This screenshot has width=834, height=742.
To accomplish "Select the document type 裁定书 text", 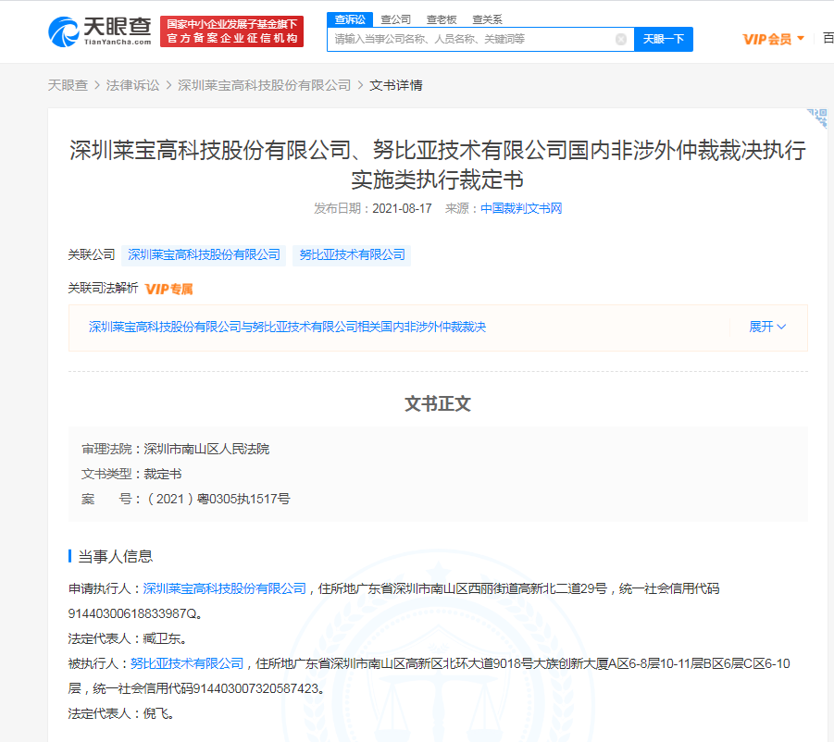I will pos(163,474).
